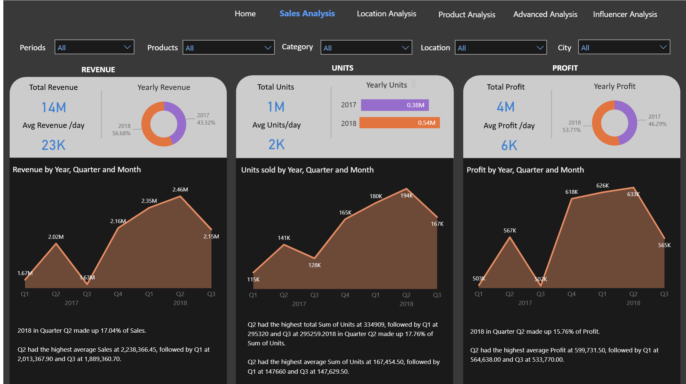Click the 2018 orange bar in Yearly Units
Image resolution: width=686 pixels, height=384 pixels.
(x=399, y=123)
